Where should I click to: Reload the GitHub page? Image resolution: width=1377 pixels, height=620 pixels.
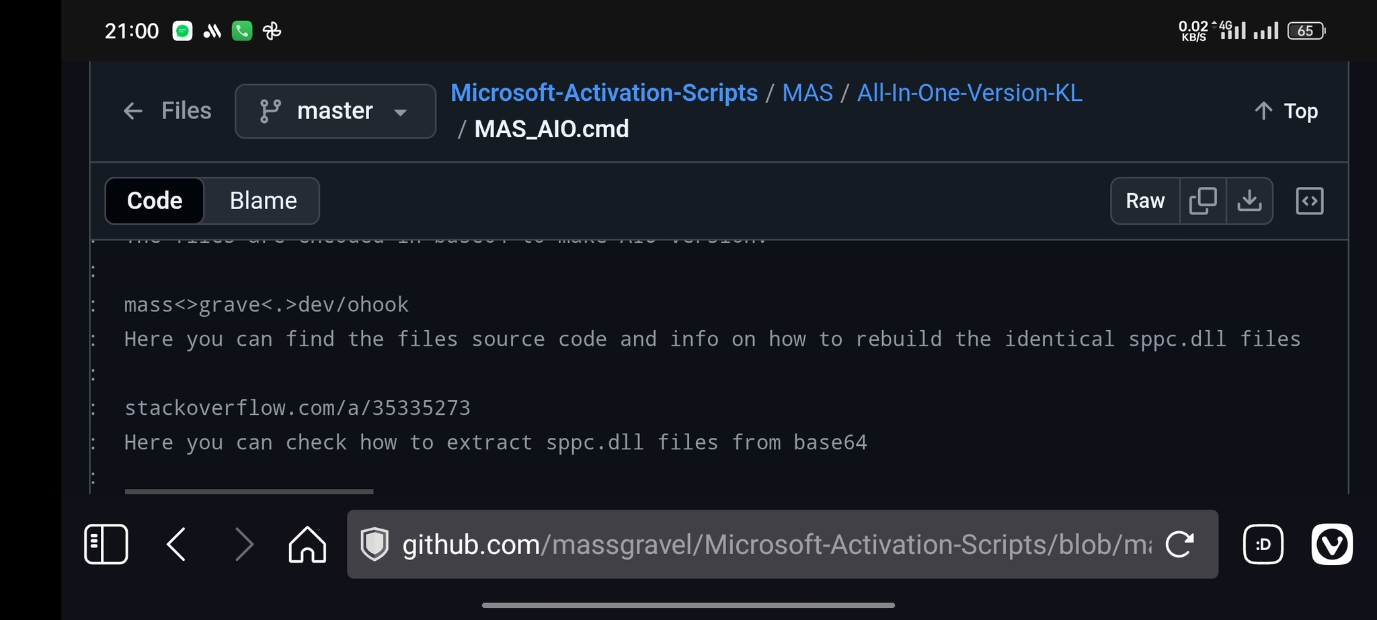point(1179,544)
